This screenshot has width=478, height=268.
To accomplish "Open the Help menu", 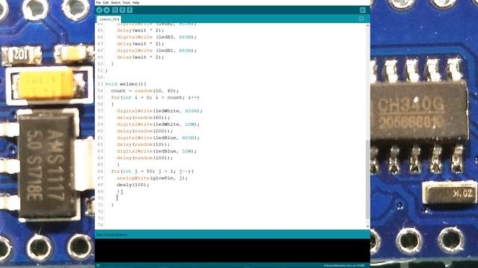I will (x=136, y=2).
